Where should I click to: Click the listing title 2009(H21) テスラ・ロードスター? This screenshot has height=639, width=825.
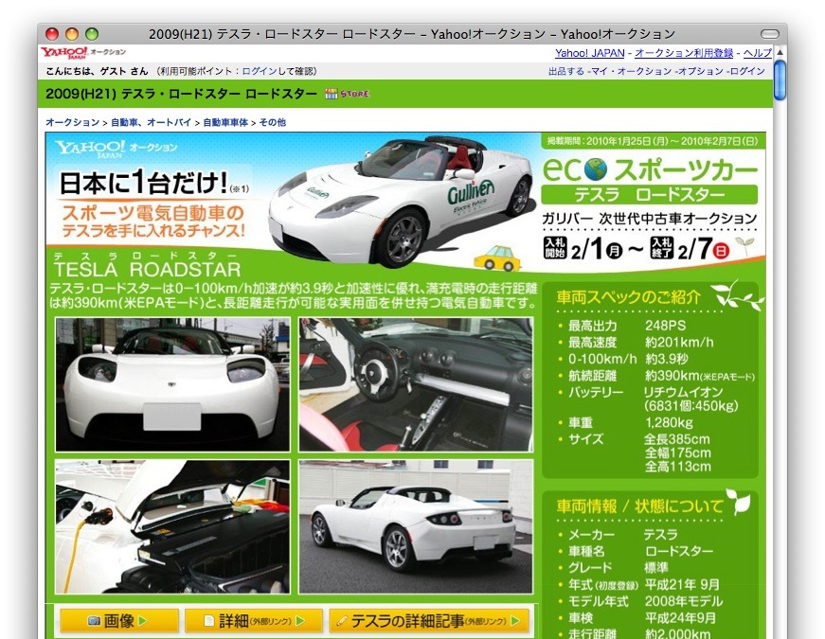coord(182,94)
